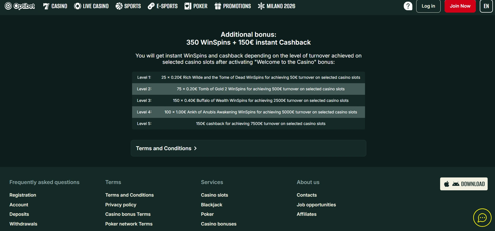Open the help question mark icon
Image resolution: width=495 pixels, height=231 pixels.
[408, 6]
